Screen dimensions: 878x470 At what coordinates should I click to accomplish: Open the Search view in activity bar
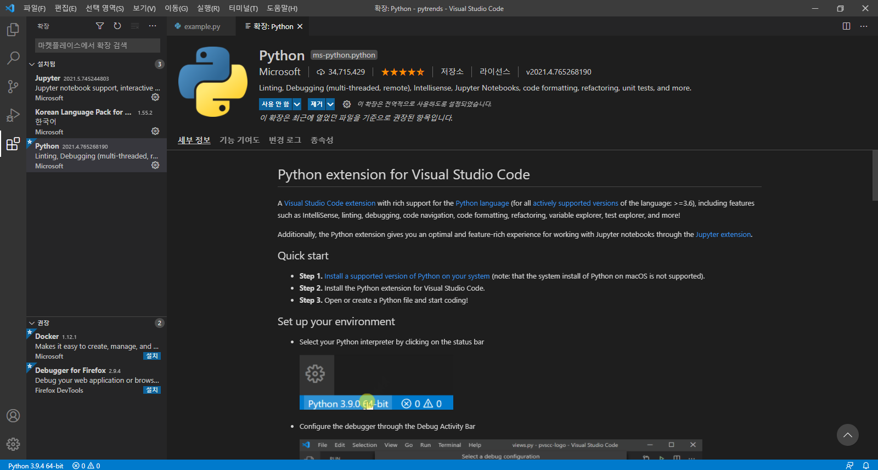(x=13, y=58)
